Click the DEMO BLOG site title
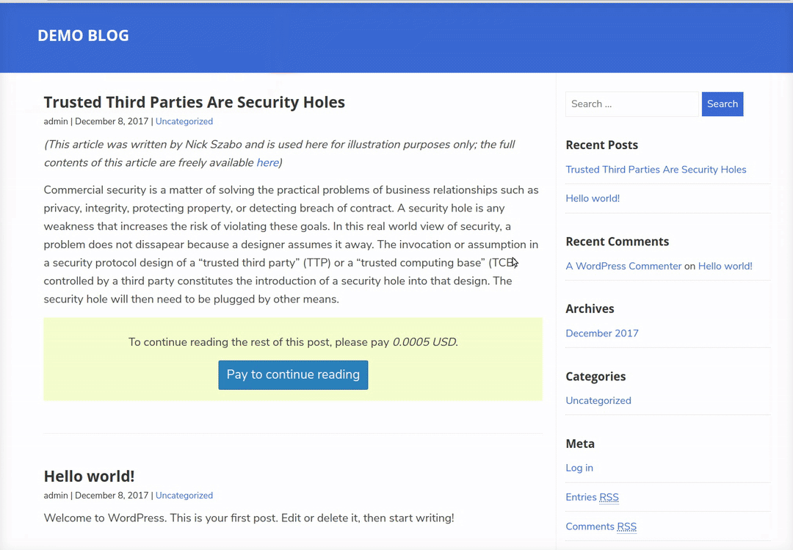The width and height of the screenshot is (793, 550). click(x=83, y=35)
